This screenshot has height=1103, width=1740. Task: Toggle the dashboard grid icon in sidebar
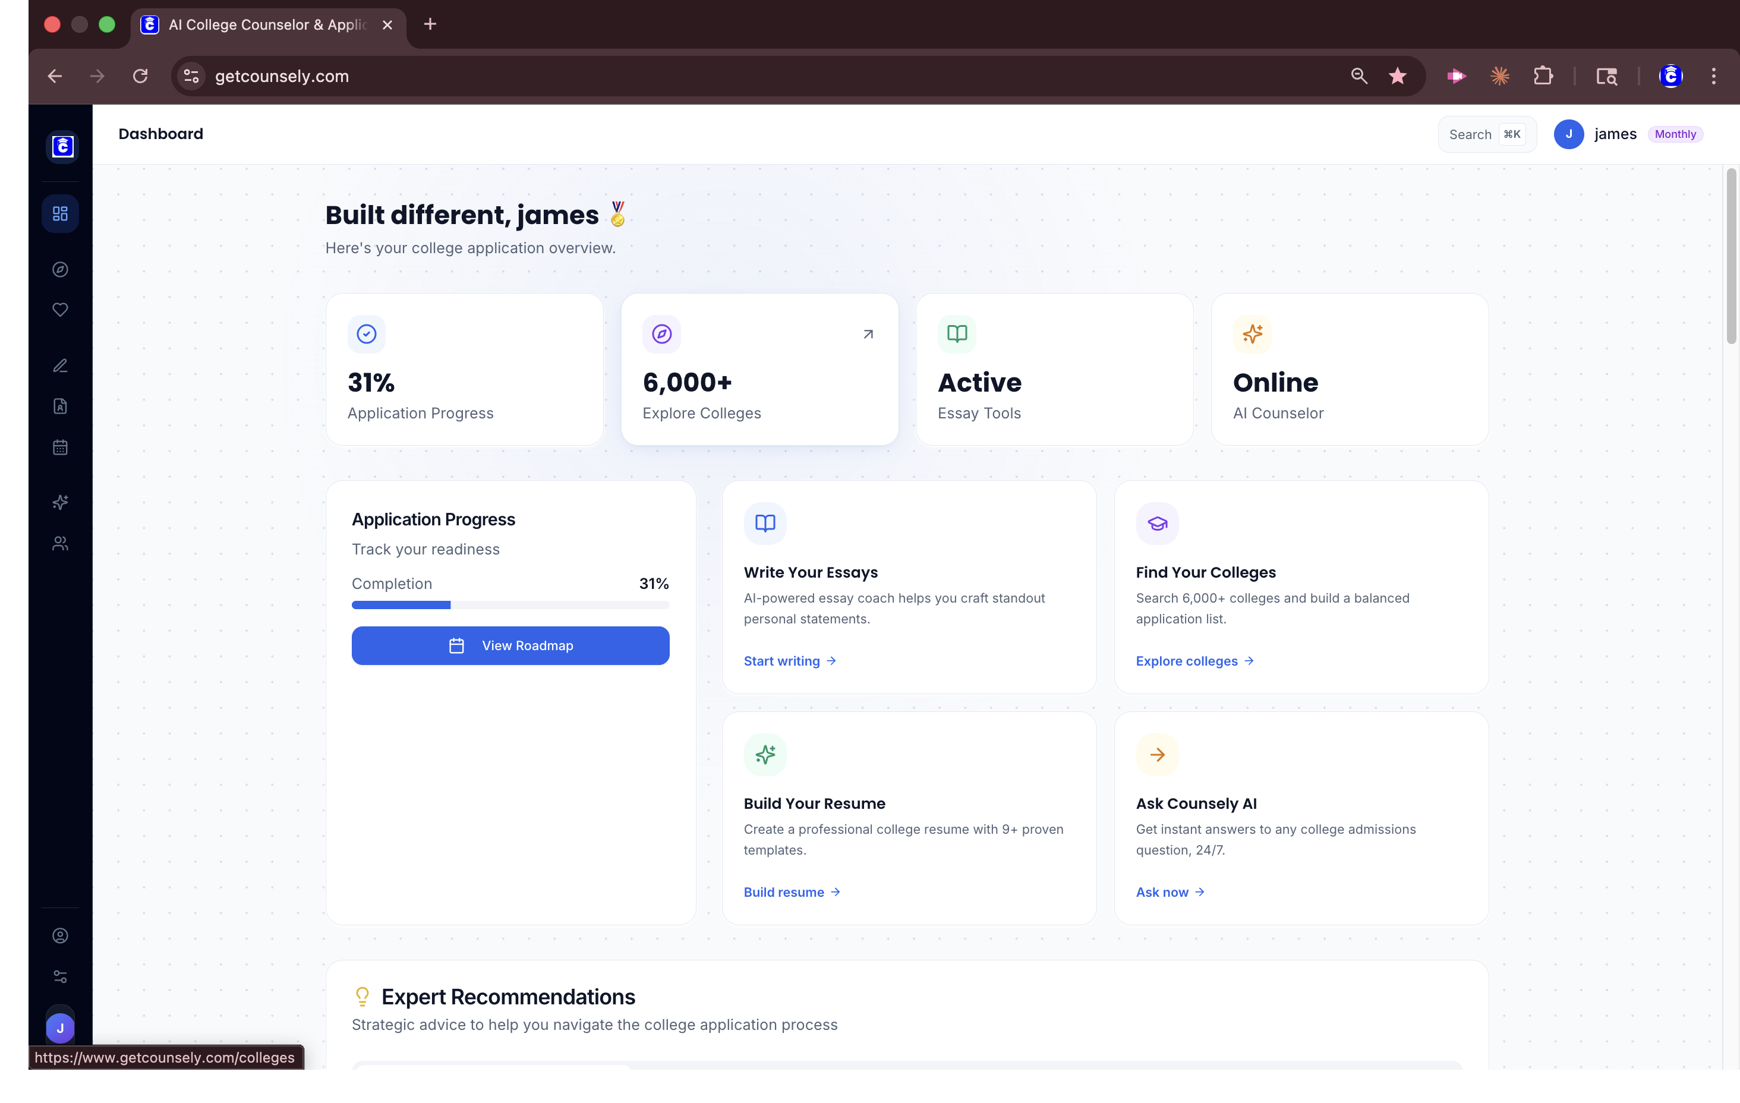click(x=61, y=213)
